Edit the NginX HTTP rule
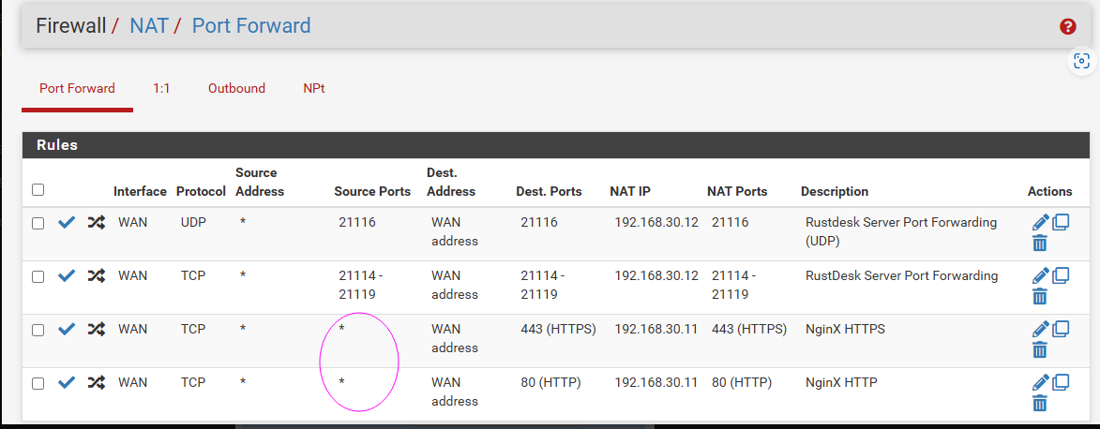The image size is (1100, 429). [1041, 383]
